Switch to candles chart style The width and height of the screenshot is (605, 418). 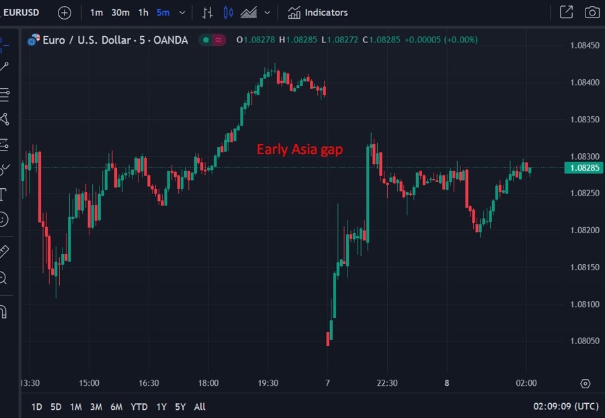click(228, 13)
